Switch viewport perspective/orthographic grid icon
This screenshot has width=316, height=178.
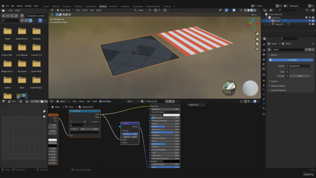(257, 49)
